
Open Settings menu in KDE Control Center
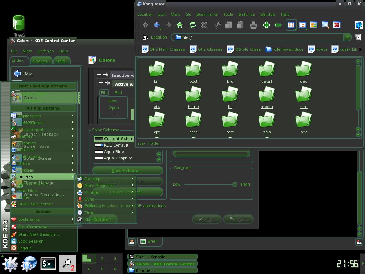pyautogui.click(x=45, y=51)
